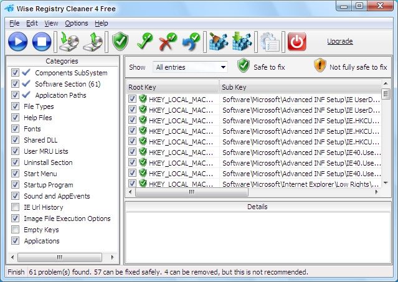
Task: Select the Start Menu category label
Action: [x=40, y=174]
